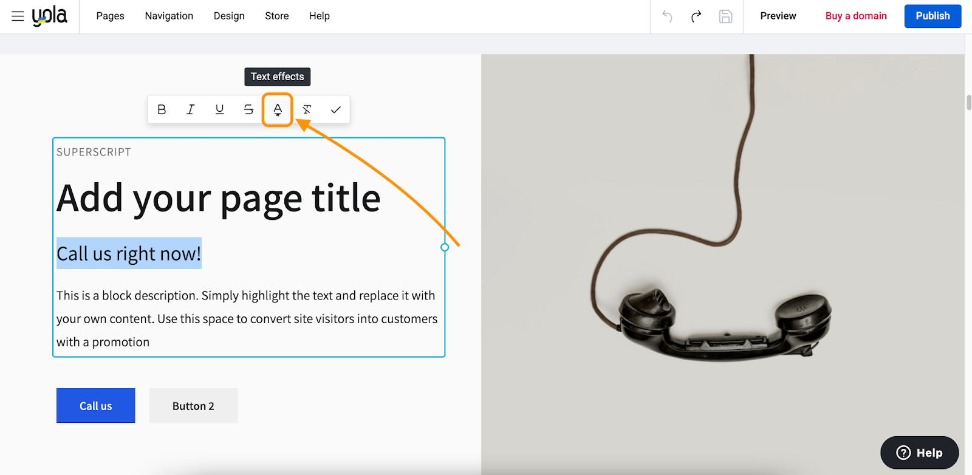The width and height of the screenshot is (972, 475).
Task: Click the blue Publish button
Action: tap(933, 16)
